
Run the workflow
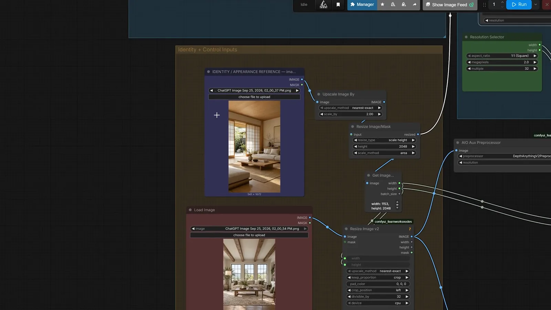pyautogui.click(x=519, y=4)
